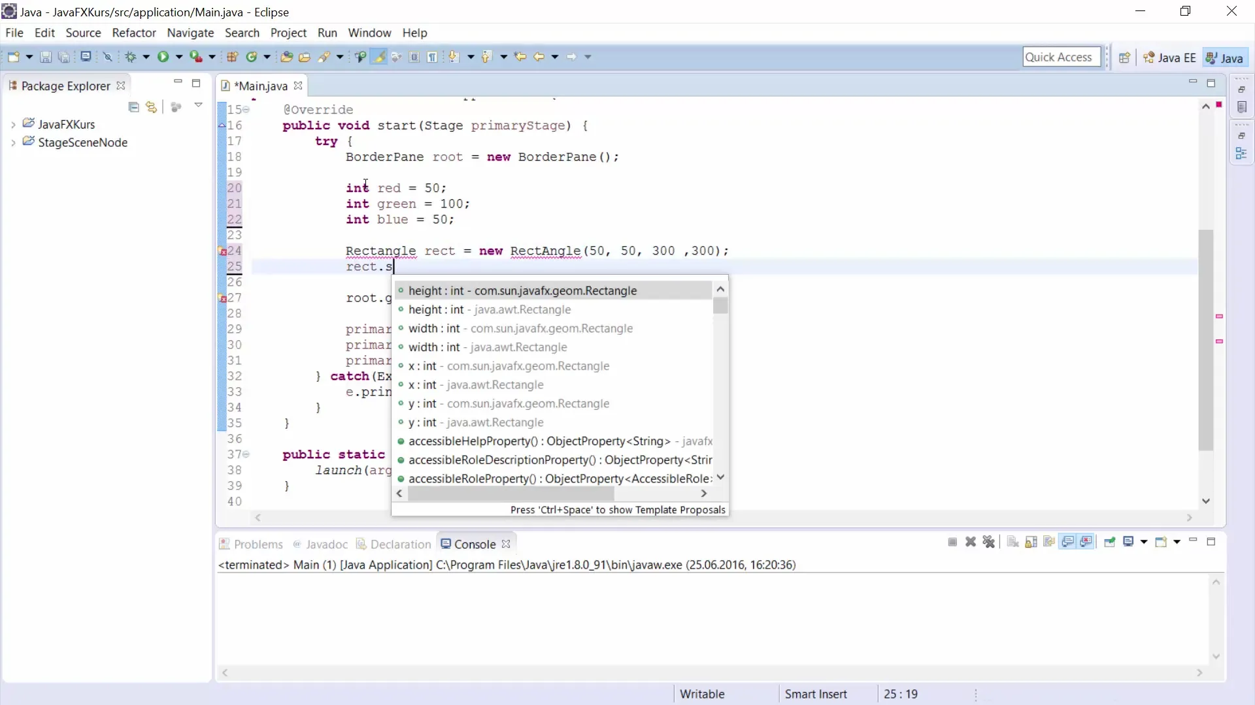The width and height of the screenshot is (1255, 705).
Task: Collapse the start method fold at line 15
Action: 246,110
